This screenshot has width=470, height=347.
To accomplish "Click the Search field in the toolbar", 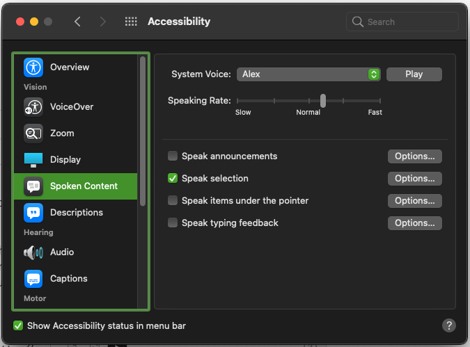I will coord(402,22).
